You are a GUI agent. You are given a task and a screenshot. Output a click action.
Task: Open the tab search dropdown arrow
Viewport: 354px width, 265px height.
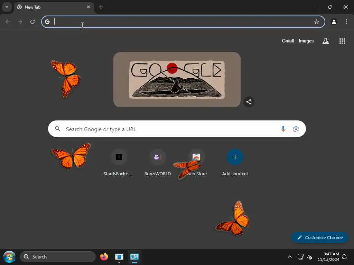click(7, 7)
